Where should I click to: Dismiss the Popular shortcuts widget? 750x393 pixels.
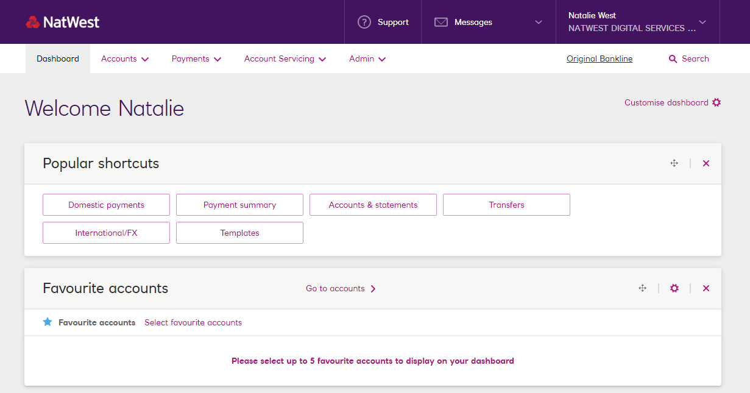click(x=706, y=163)
